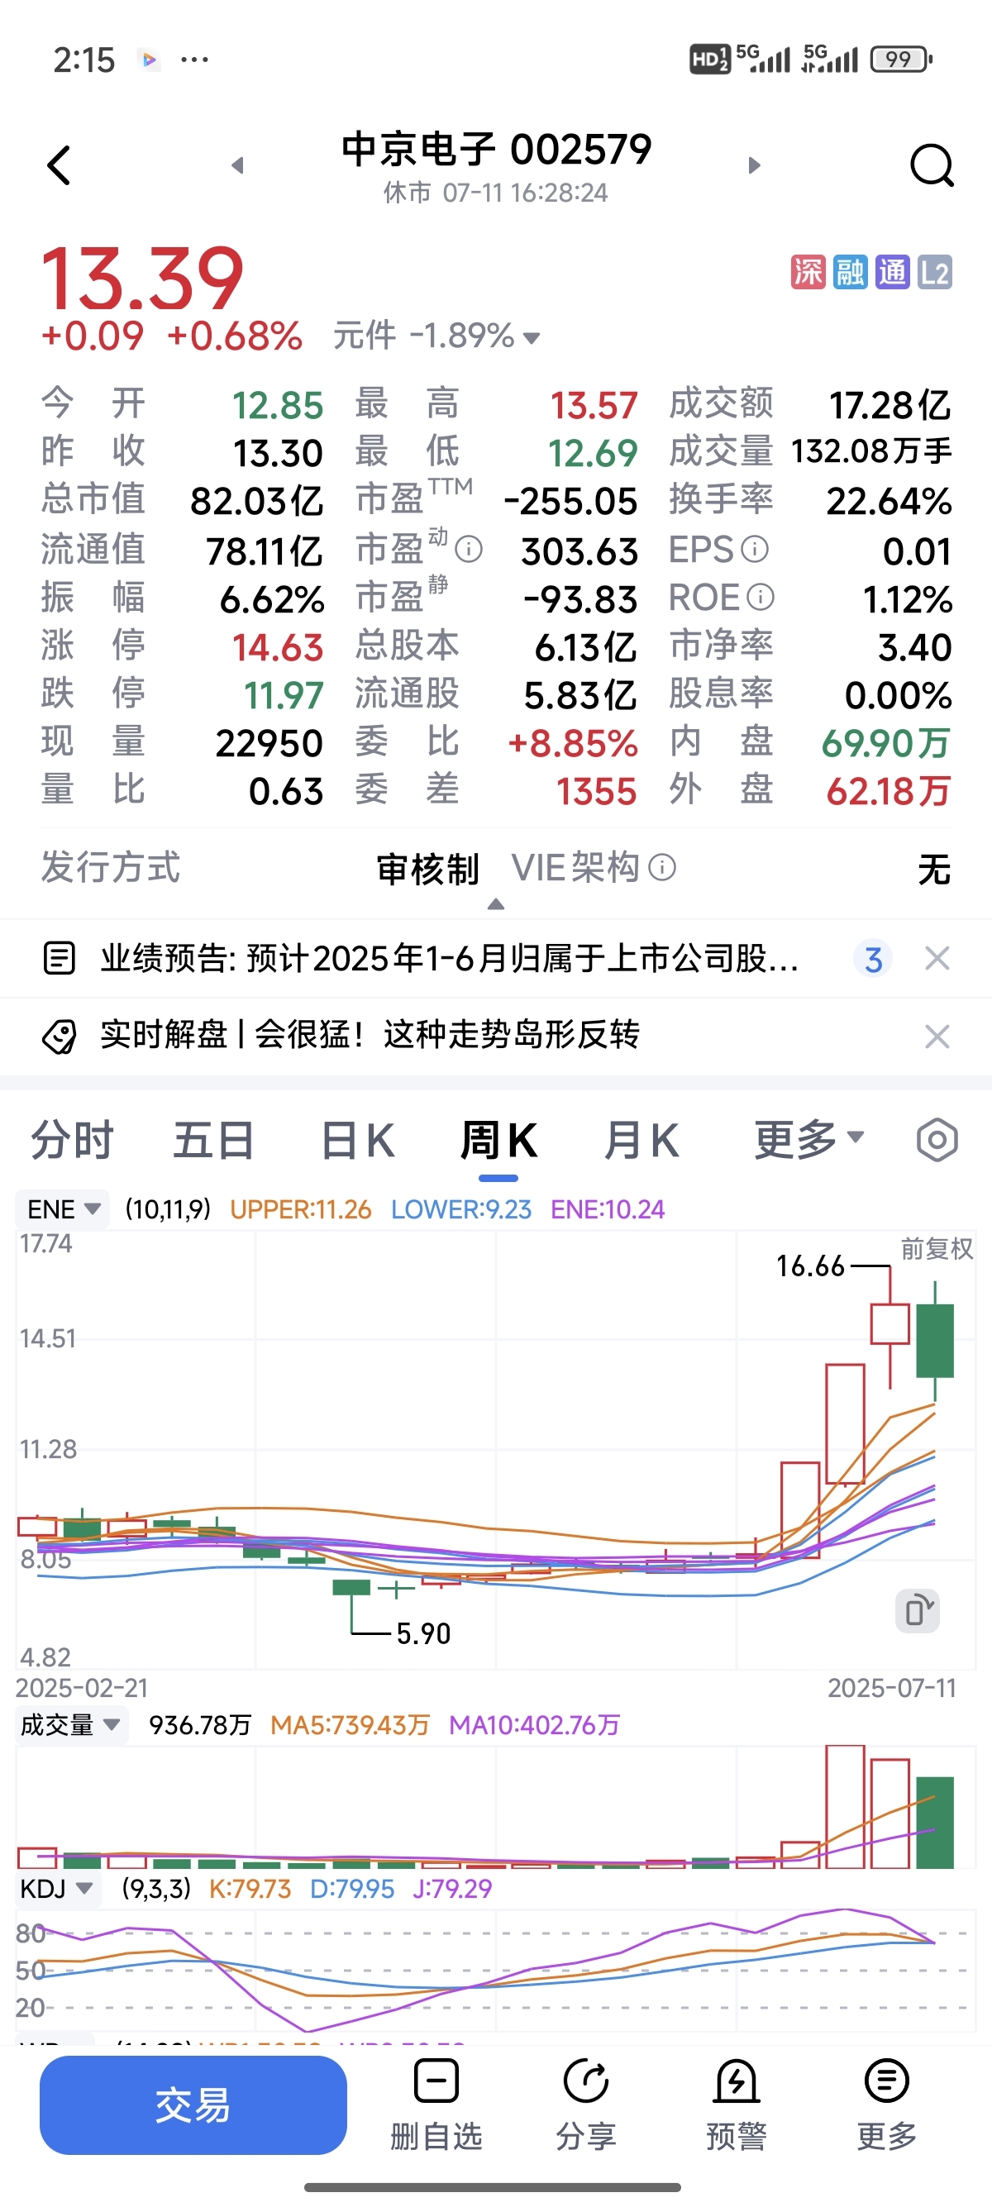
Task: Dismiss the 业绩预告 notice
Action: 938,959
